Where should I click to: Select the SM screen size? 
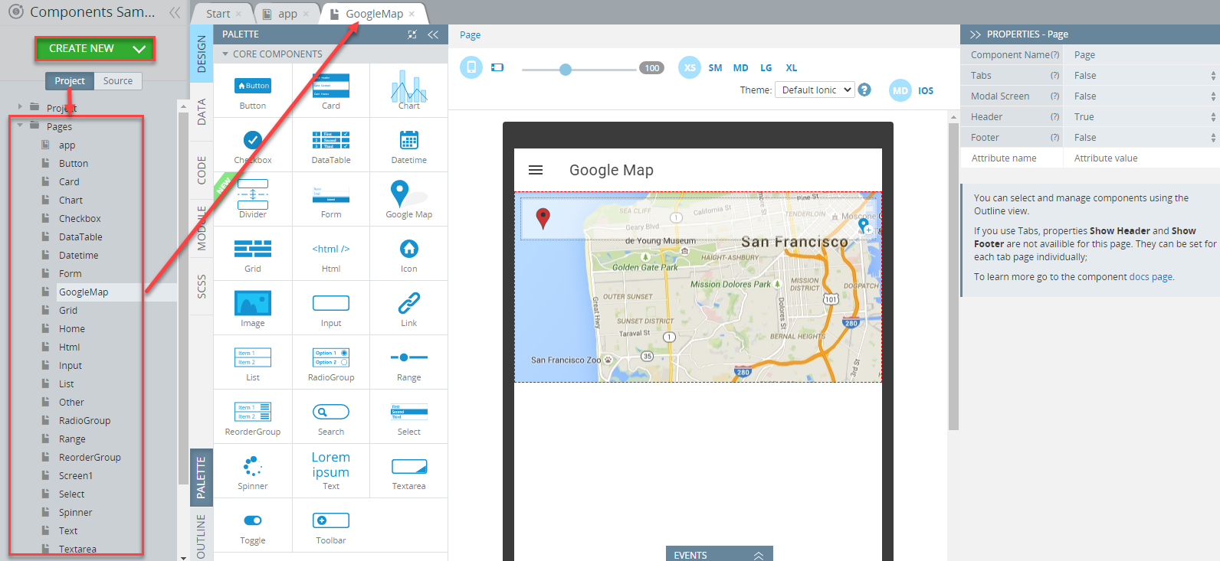[715, 68]
